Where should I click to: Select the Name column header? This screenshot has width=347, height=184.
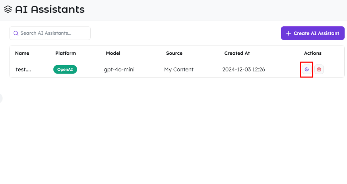22,53
